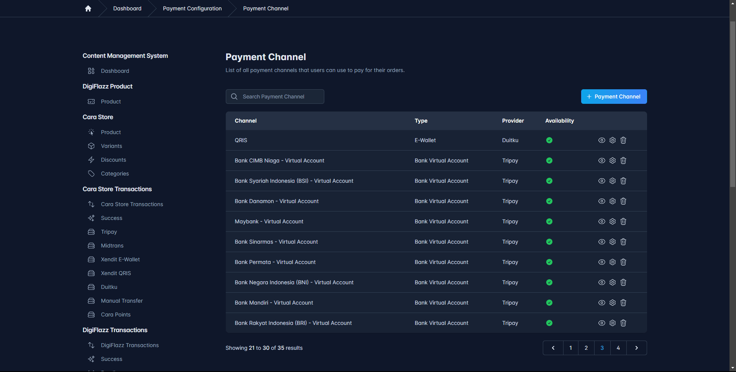Click page vertical scrollbar thumb
This screenshot has height=372, width=736.
click(733, 104)
